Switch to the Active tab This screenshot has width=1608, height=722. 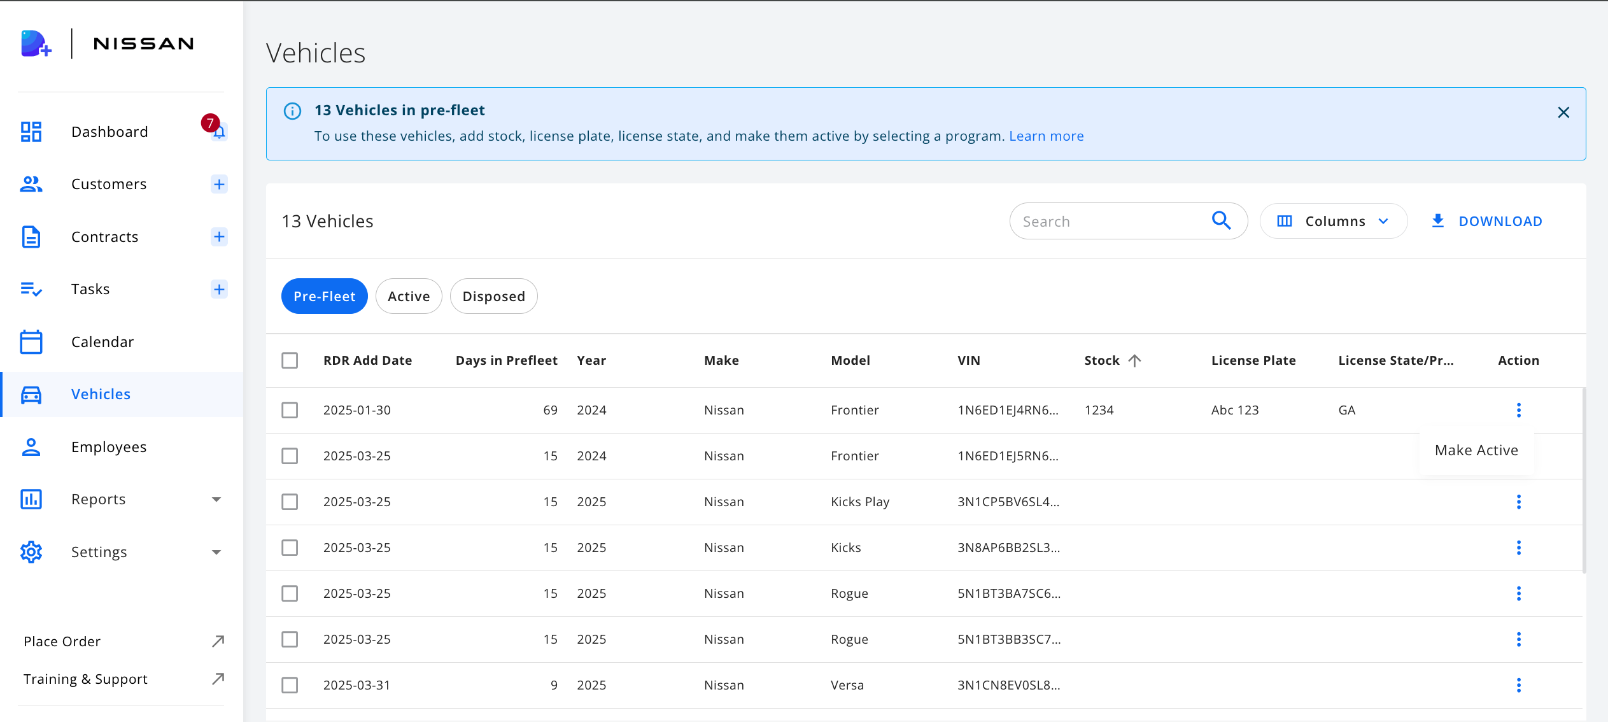409,296
